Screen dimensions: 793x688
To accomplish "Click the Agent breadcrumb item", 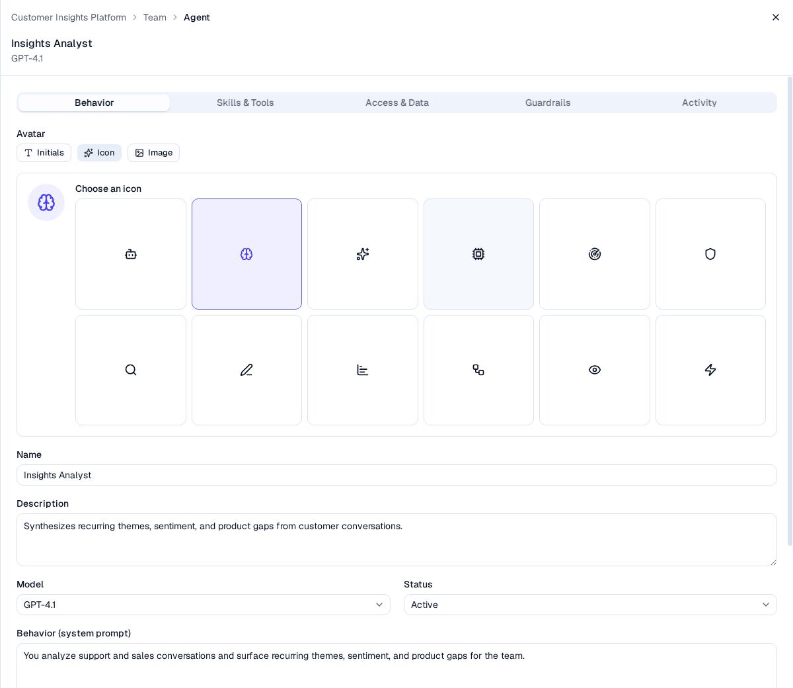I will click(x=197, y=17).
